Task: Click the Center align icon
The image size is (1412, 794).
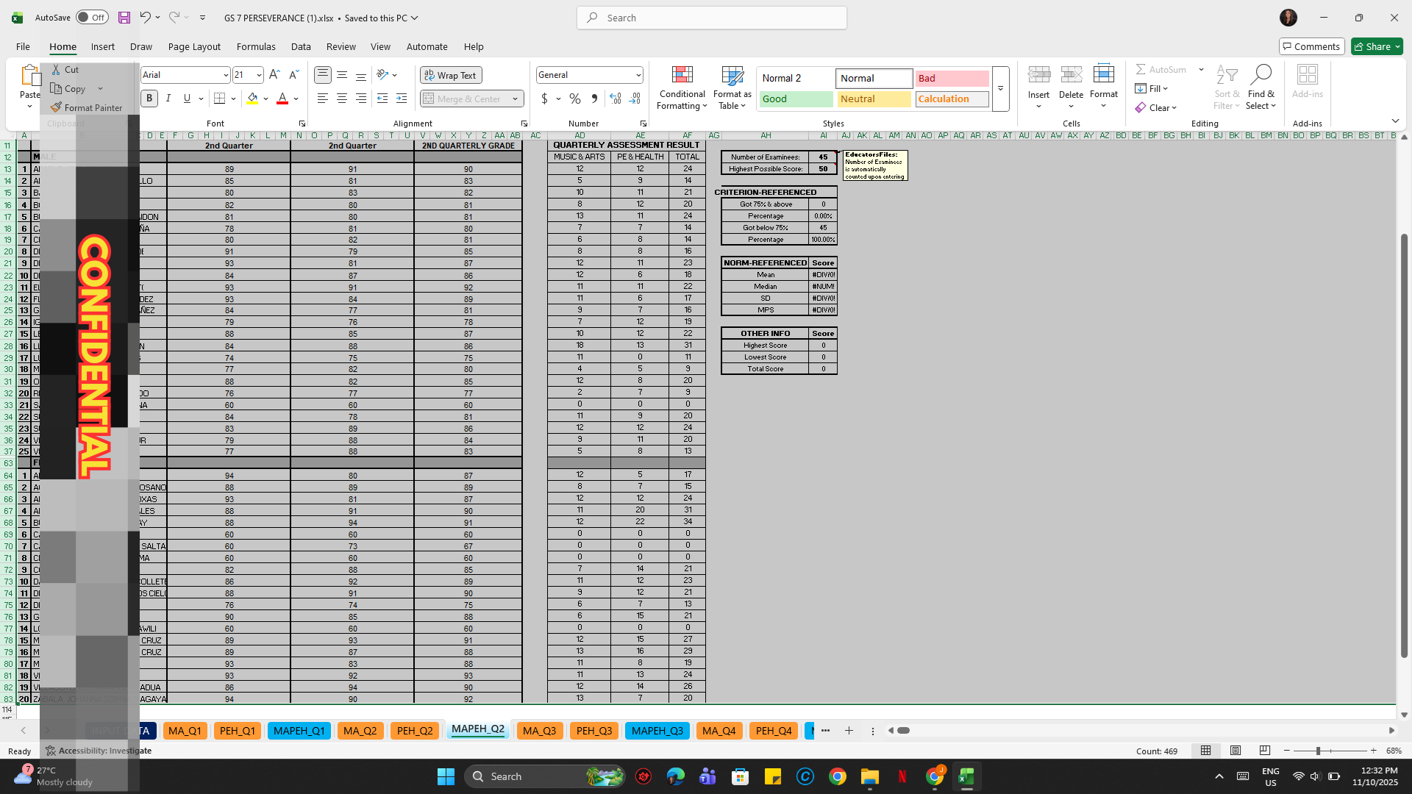Action: click(342, 99)
